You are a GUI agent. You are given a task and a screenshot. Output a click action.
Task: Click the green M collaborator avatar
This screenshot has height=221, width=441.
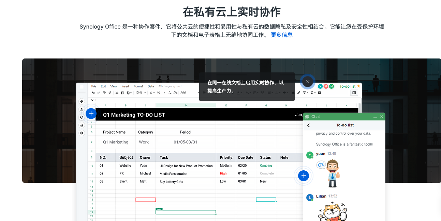click(x=332, y=86)
